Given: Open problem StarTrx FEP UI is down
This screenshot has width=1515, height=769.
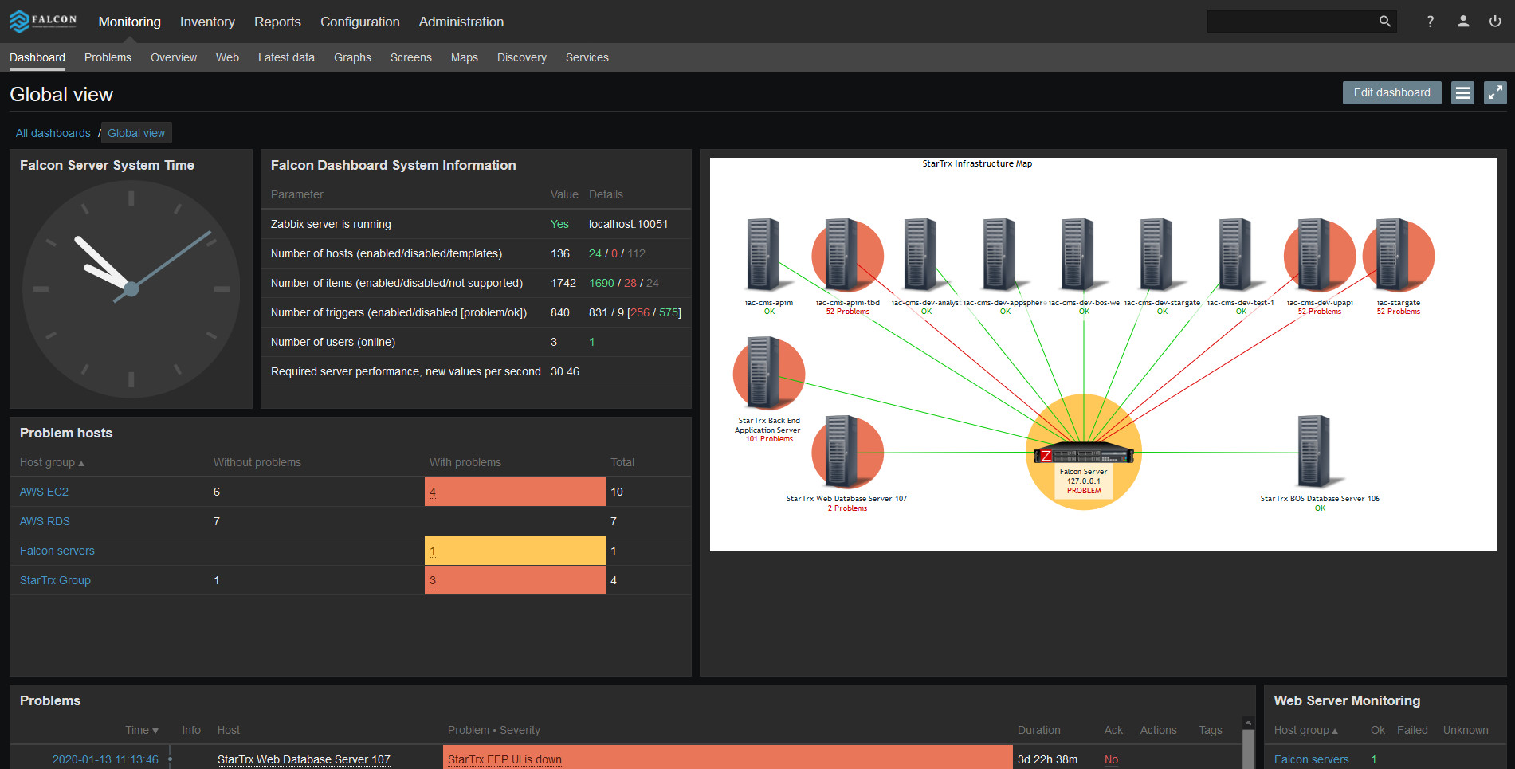Looking at the screenshot, I should pyautogui.click(x=504, y=759).
